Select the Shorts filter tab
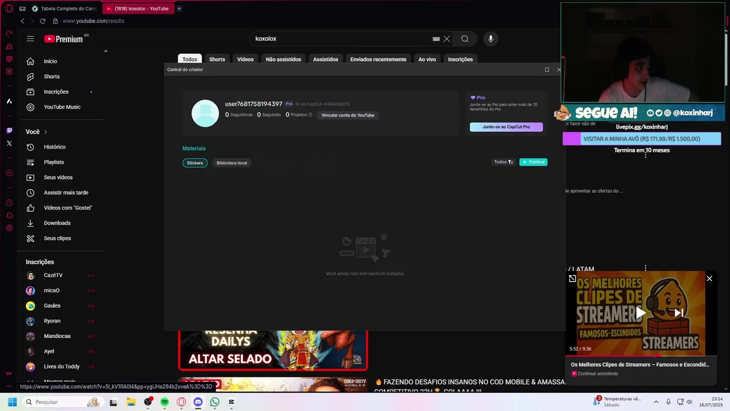 (x=217, y=59)
